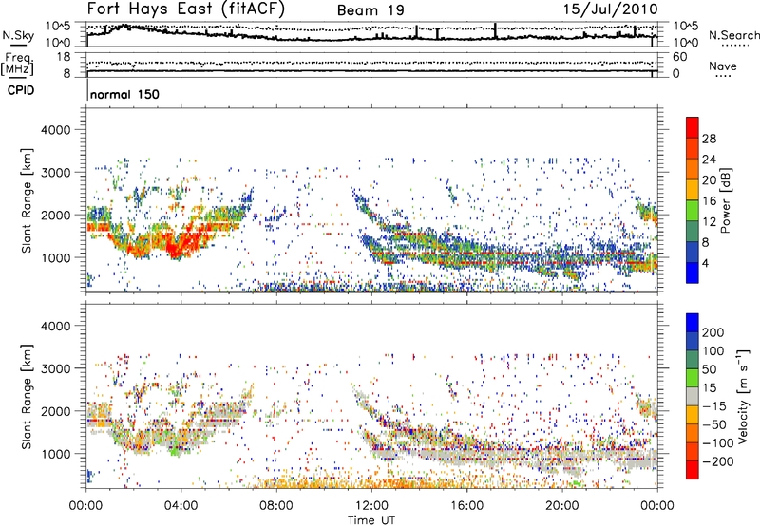Click the '200' tick on the Velocity colorbar
Screen dimensions: 760x526
(x=713, y=332)
